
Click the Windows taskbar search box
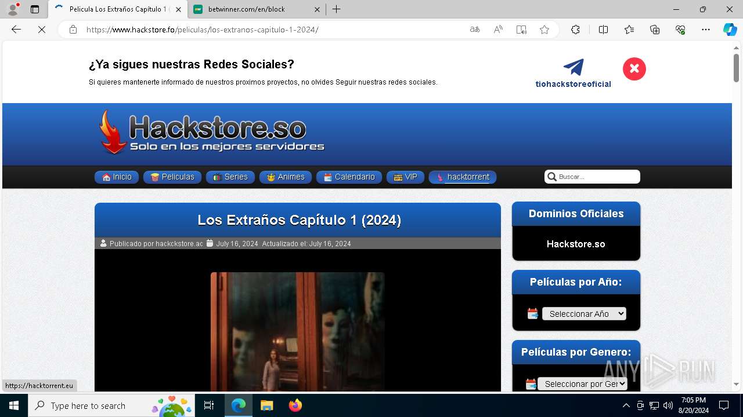[111, 405]
